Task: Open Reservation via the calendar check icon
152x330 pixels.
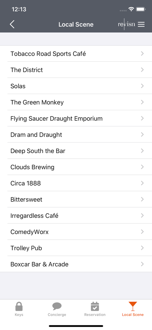Action: [95, 307]
